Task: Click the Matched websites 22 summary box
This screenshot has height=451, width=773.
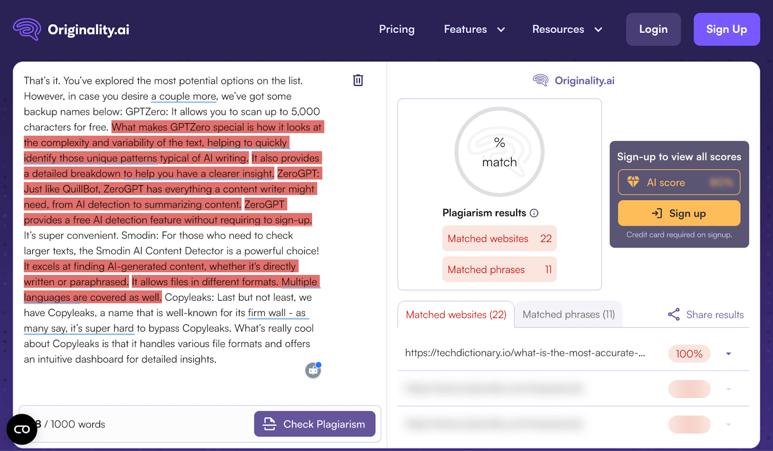Action: click(x=499, y=238)
